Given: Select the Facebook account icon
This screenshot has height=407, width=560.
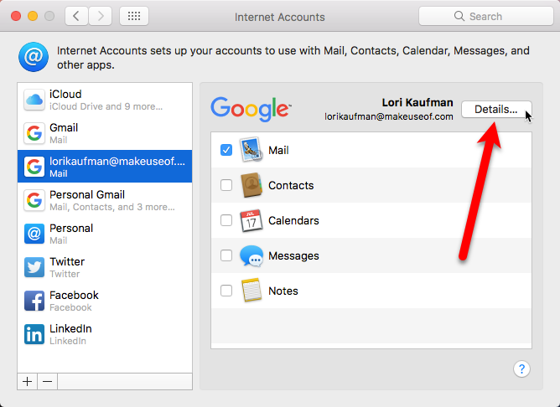Looking at the screenshot, I should (x=34, y=301).
